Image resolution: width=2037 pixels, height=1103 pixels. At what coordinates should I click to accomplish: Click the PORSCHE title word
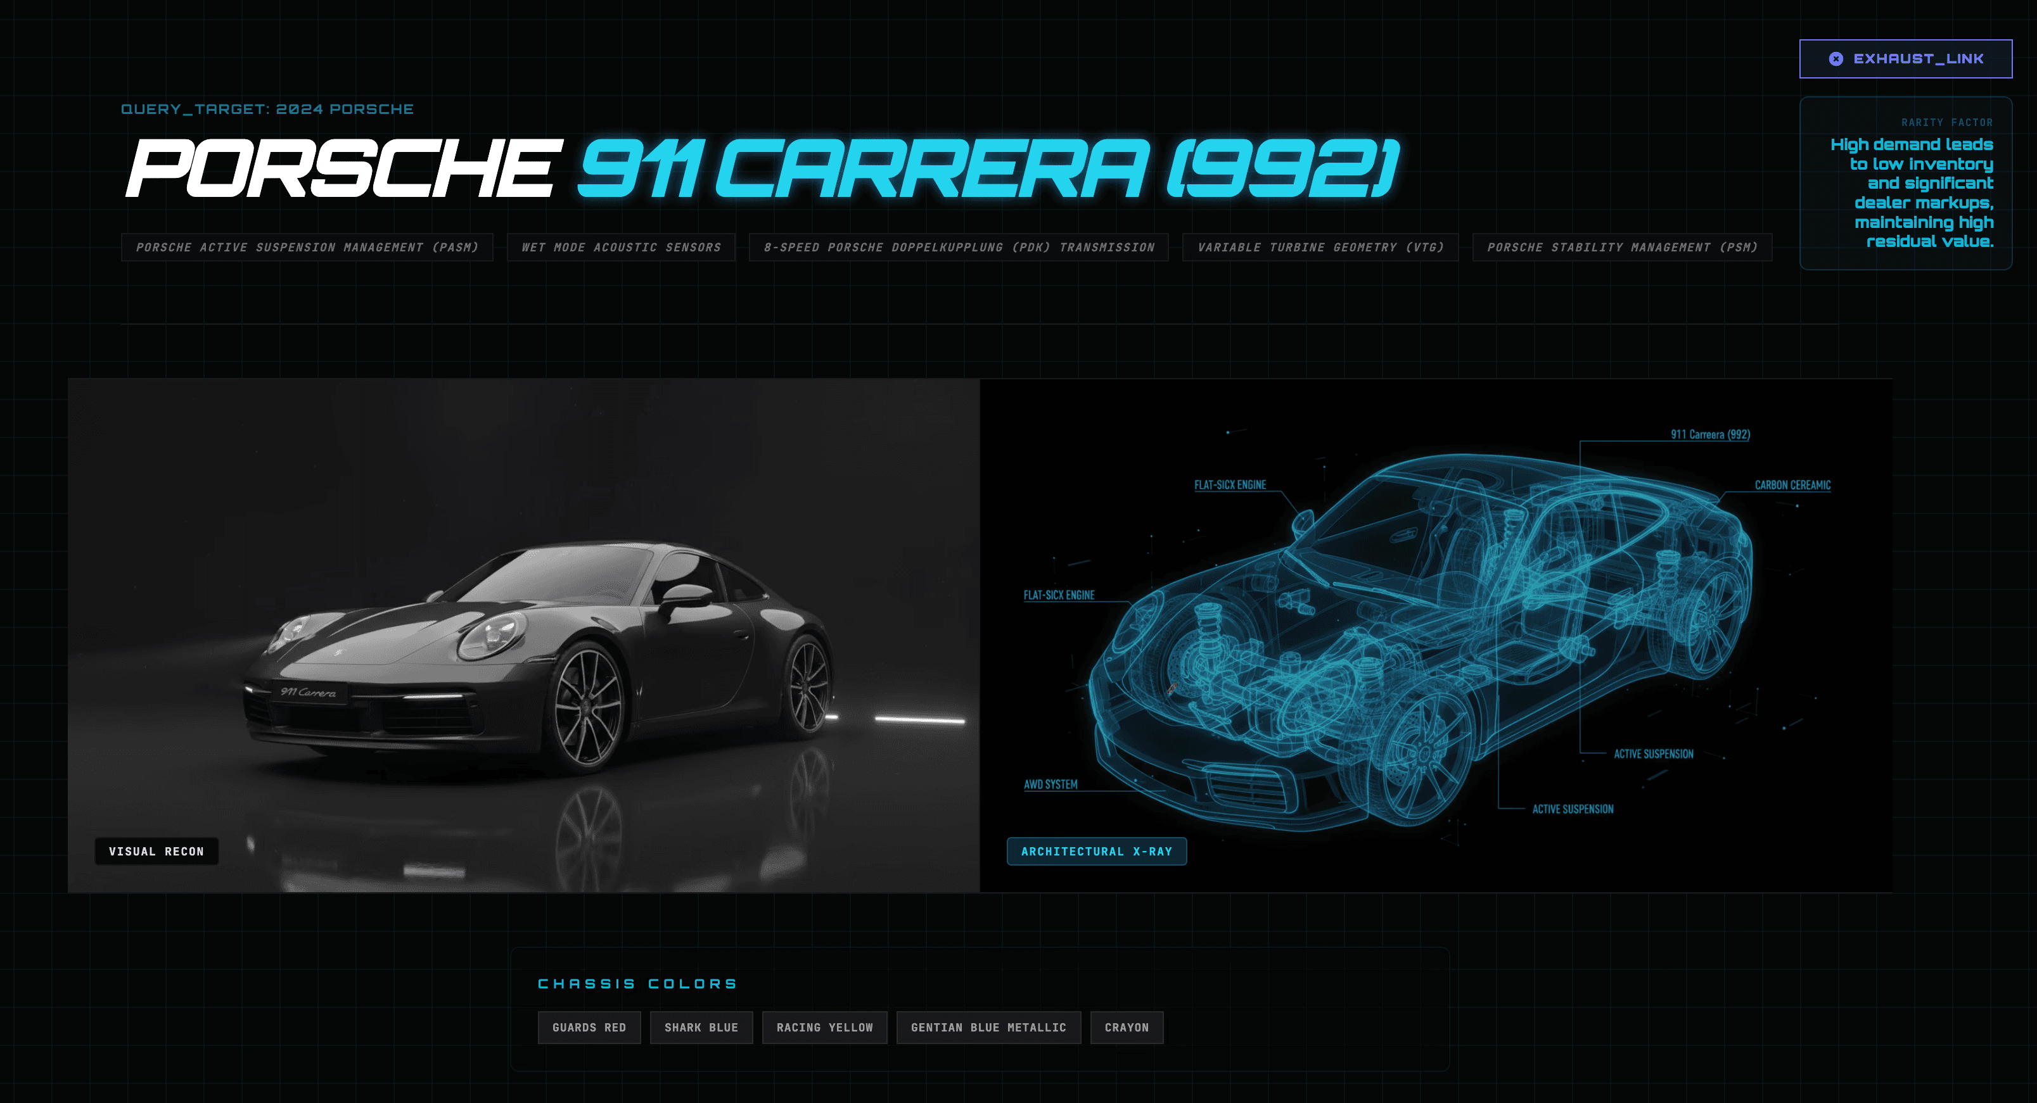click(344, 168)
